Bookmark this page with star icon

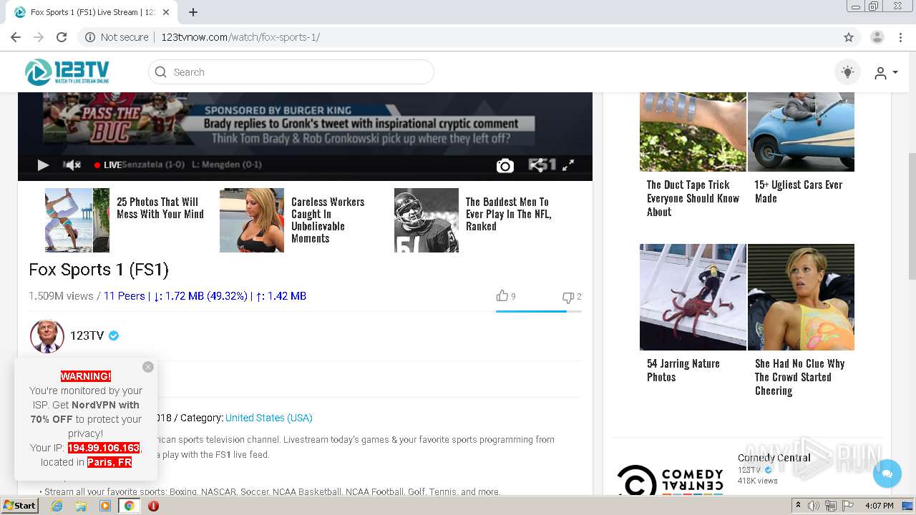[849, 37]
